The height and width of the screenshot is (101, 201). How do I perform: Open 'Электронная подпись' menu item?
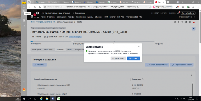coord(85,17)
